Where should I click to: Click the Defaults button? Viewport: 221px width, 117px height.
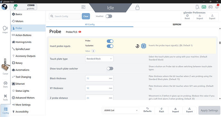click(147, 110)
